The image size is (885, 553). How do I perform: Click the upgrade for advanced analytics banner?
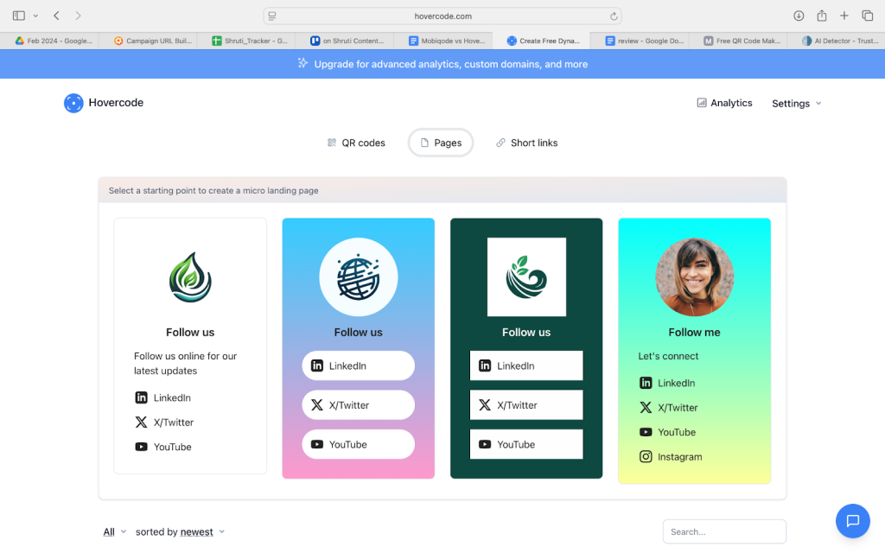click(442, 64)
